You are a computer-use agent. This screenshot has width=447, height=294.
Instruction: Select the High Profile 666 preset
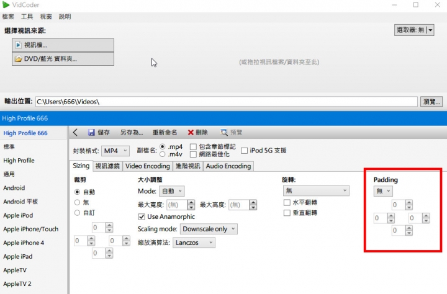click(34, 133)
